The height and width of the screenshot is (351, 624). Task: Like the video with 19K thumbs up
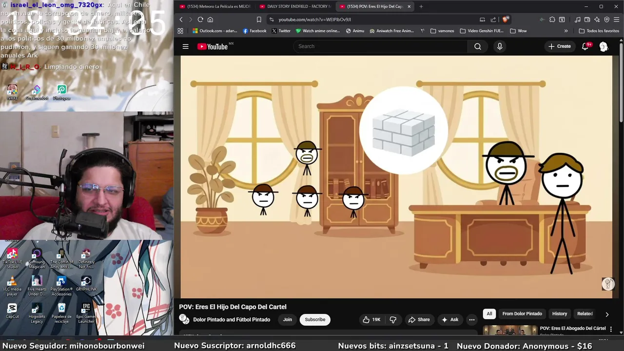pyautogui.click(x=371, y=319)
